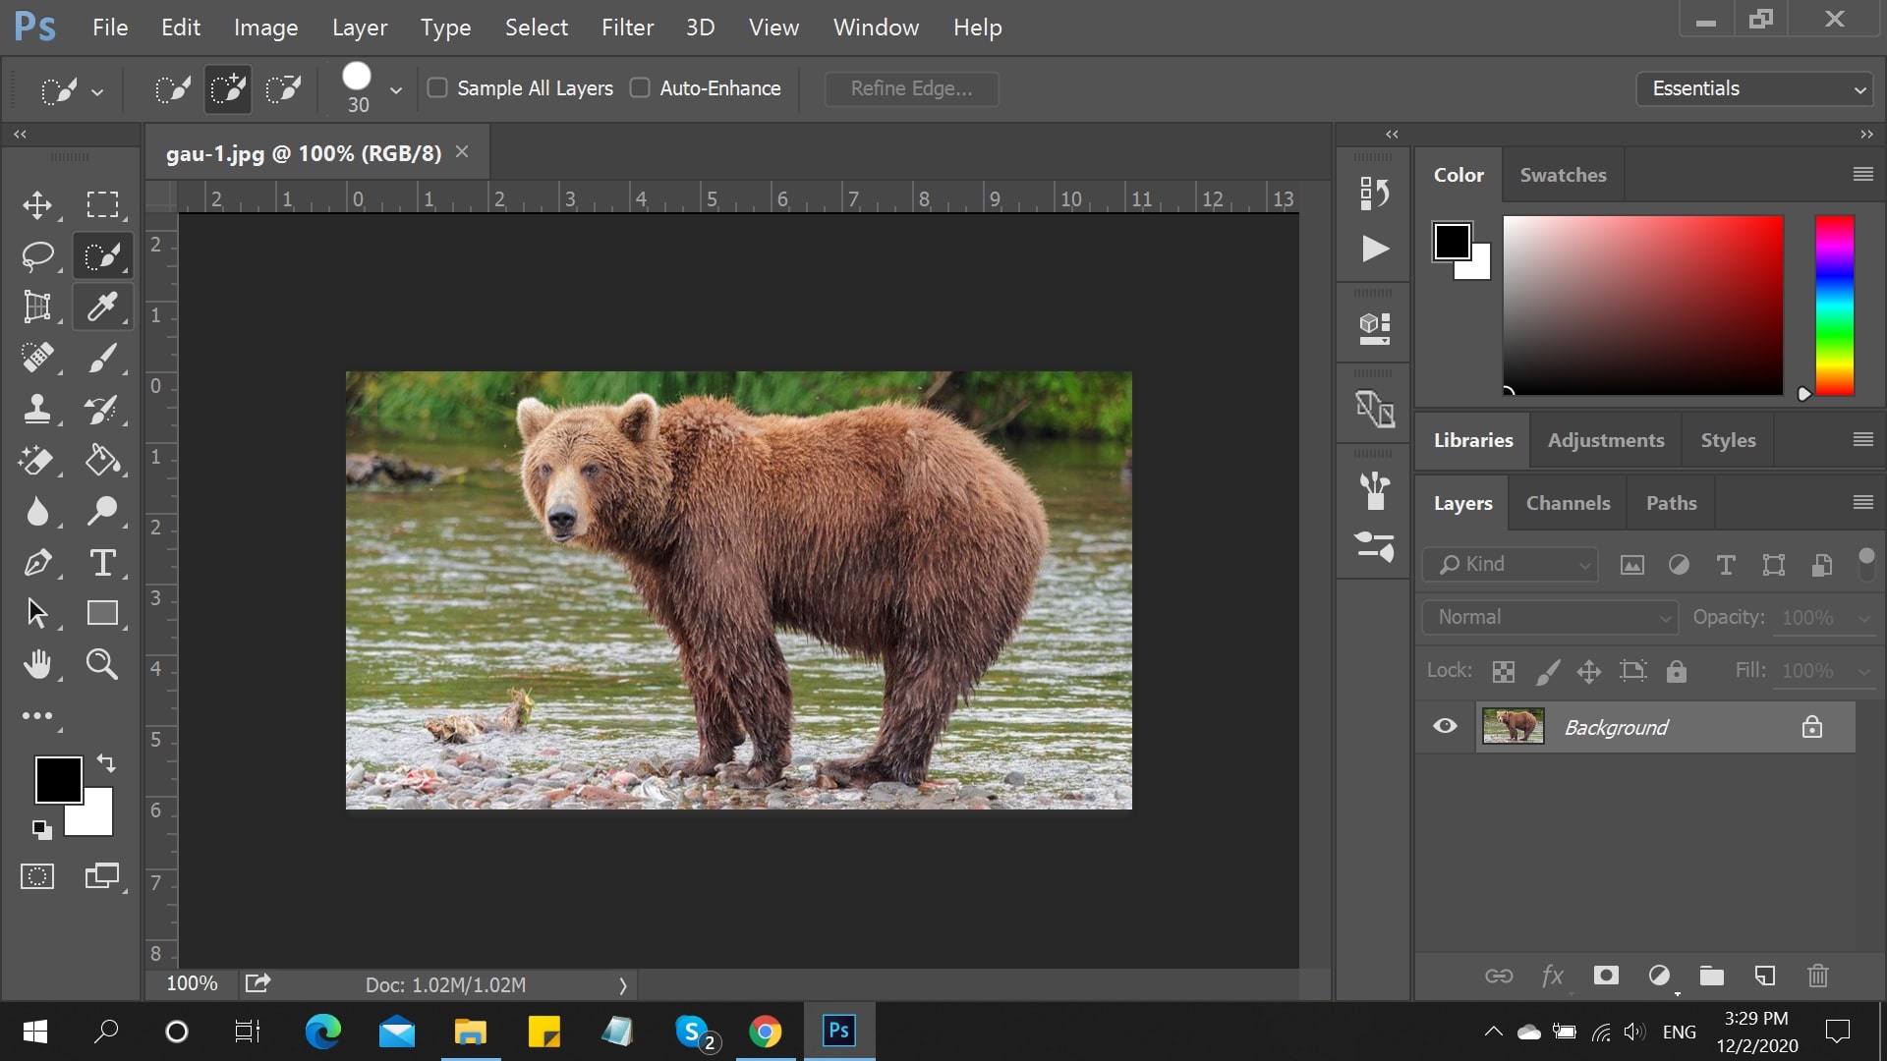Open the Essentials workspace dropdown
The image size is (1887, 1061).
coord(1754,88)
